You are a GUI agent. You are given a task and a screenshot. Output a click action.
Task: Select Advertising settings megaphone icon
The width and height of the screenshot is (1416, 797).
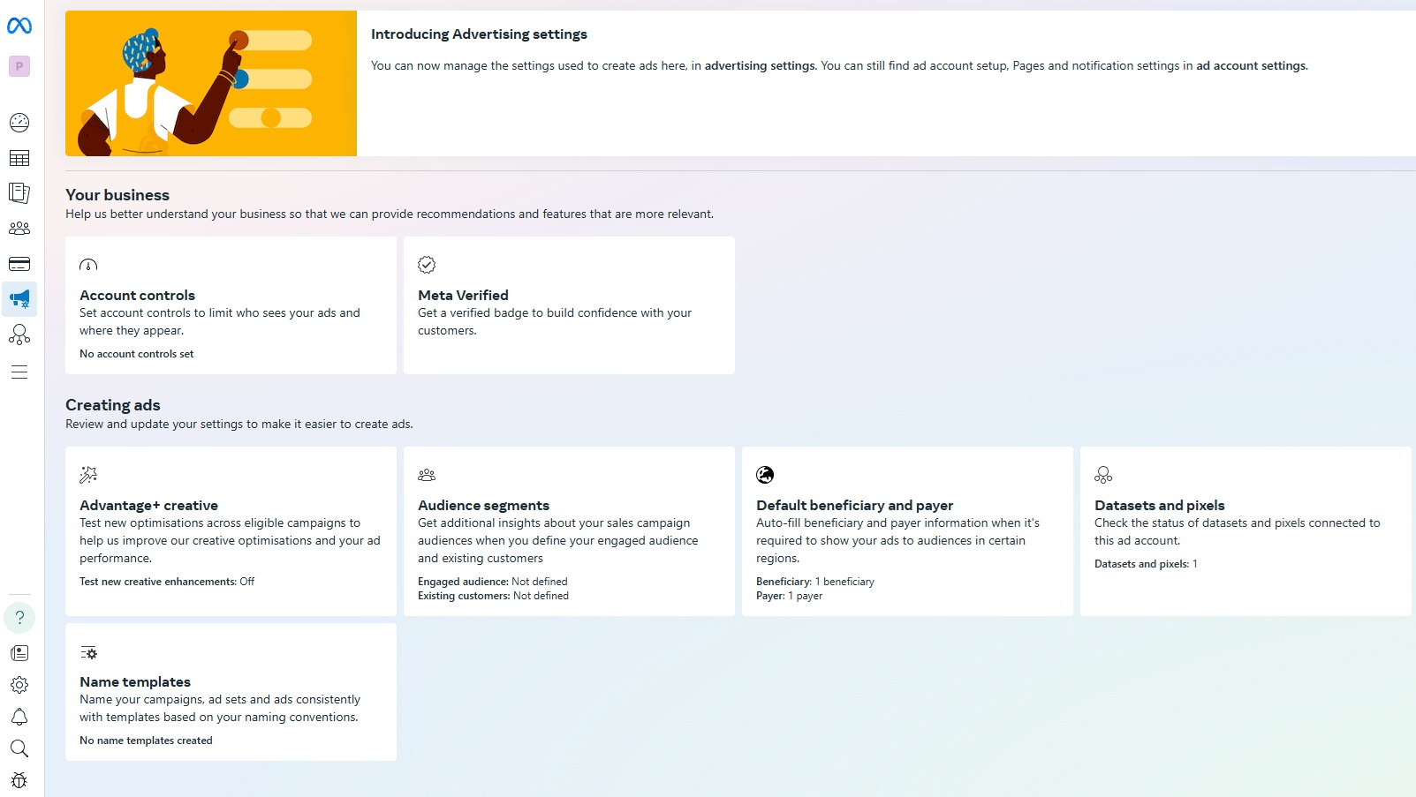point(19,299)
